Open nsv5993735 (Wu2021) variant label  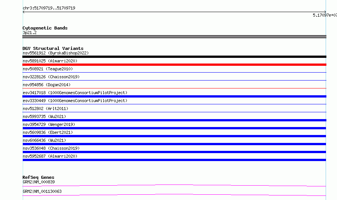[x=44, y=116]
